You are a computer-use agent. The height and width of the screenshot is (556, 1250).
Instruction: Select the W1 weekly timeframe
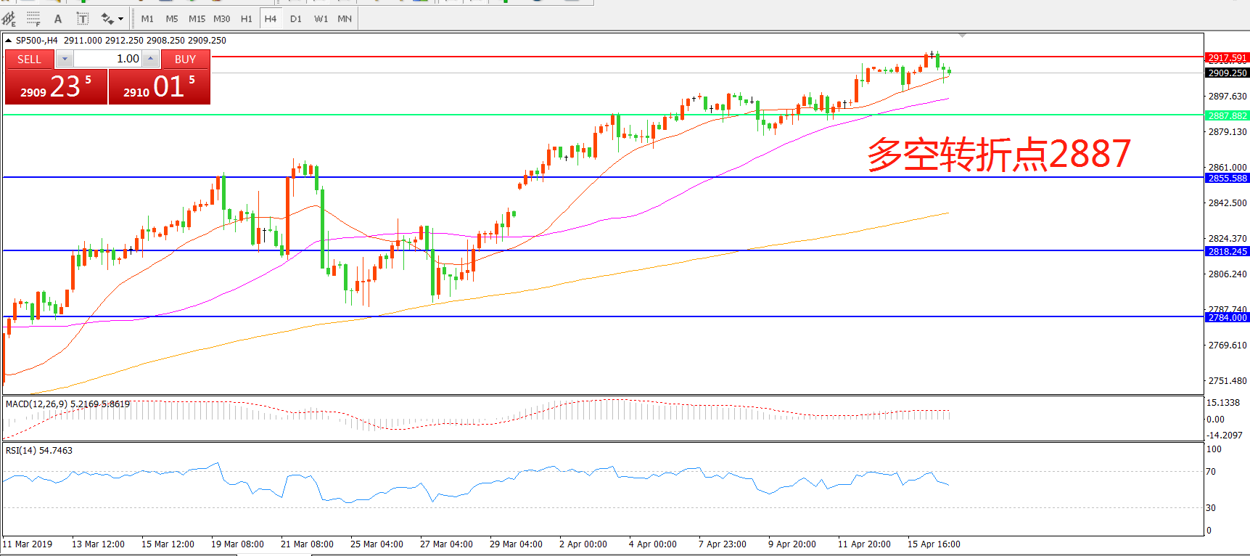pos(321,19)
